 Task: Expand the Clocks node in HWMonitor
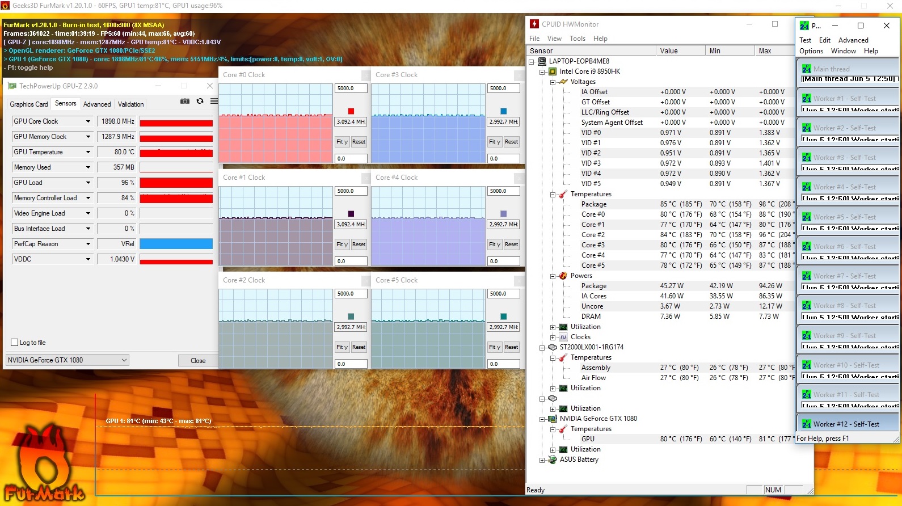coord(553,337)
